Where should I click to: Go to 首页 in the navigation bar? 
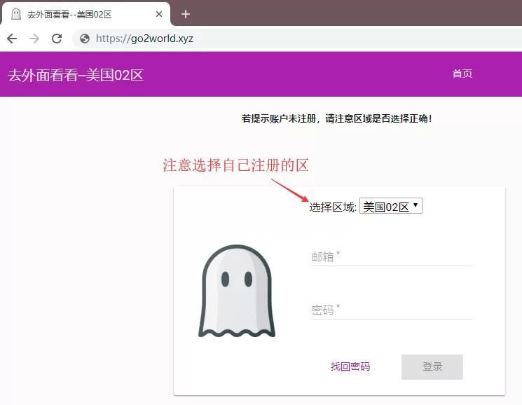(462, 74)
